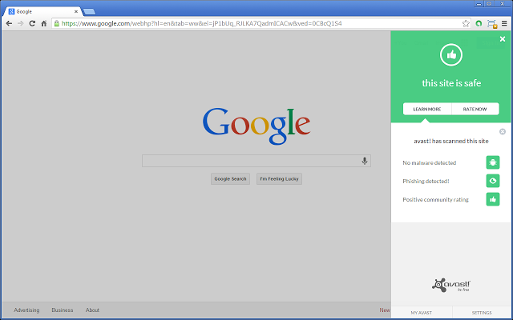
Task: Click the phishing detection icon
Action: tap(493, 181)
